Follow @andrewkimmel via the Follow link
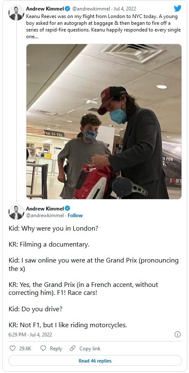The height and width of the screenshot is (373, 189). (75, 215)
